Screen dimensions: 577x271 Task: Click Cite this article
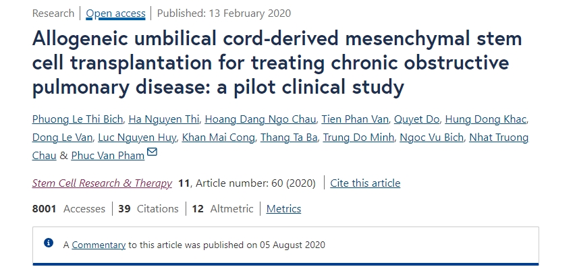point(365,183)
